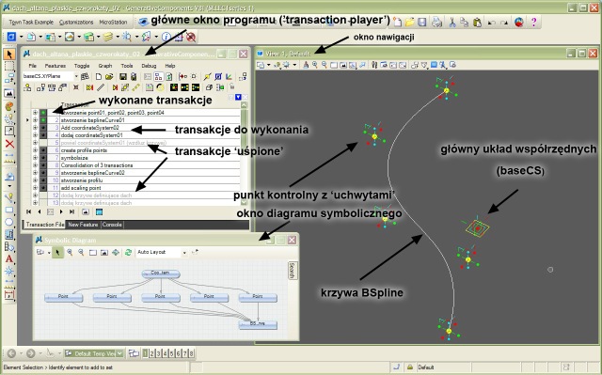Open the Auto Layout dropdown
This screenshot has width=602, height=375.
[184, 252]
